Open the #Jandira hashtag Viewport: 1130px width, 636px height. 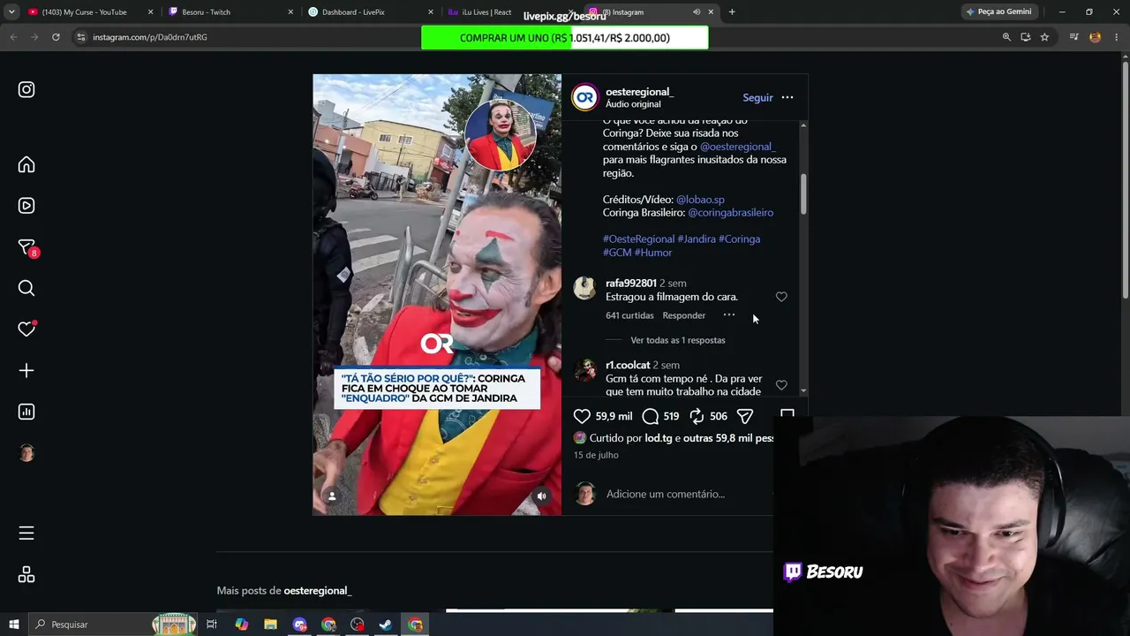coord(697,239)
